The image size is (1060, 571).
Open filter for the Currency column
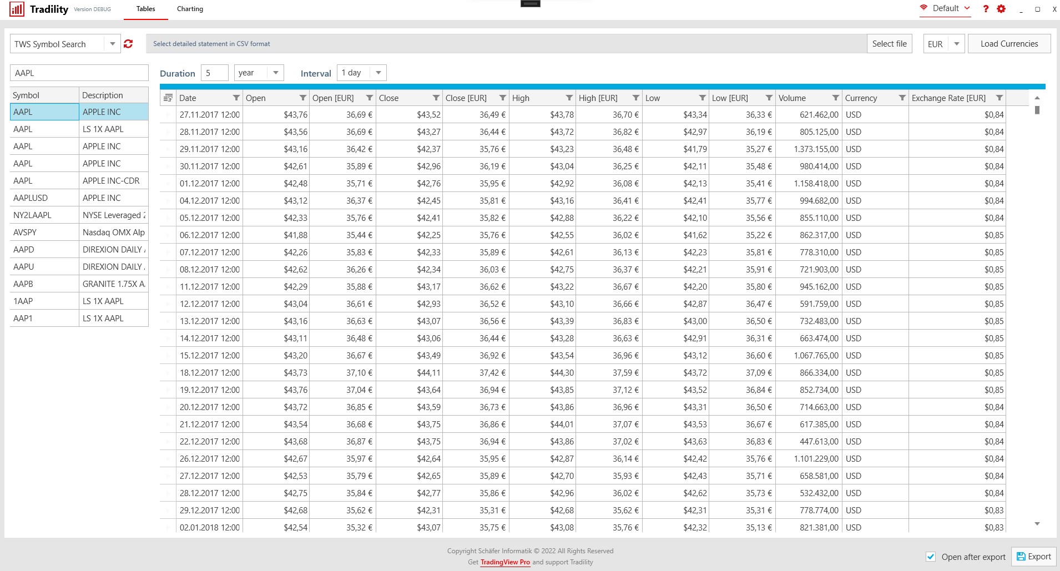coord(902,98)
